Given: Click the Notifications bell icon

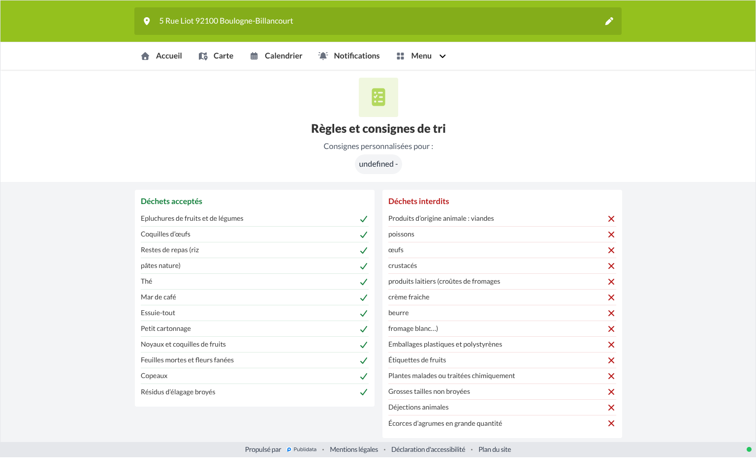Looking at the screenshot, I should point(323,56).
